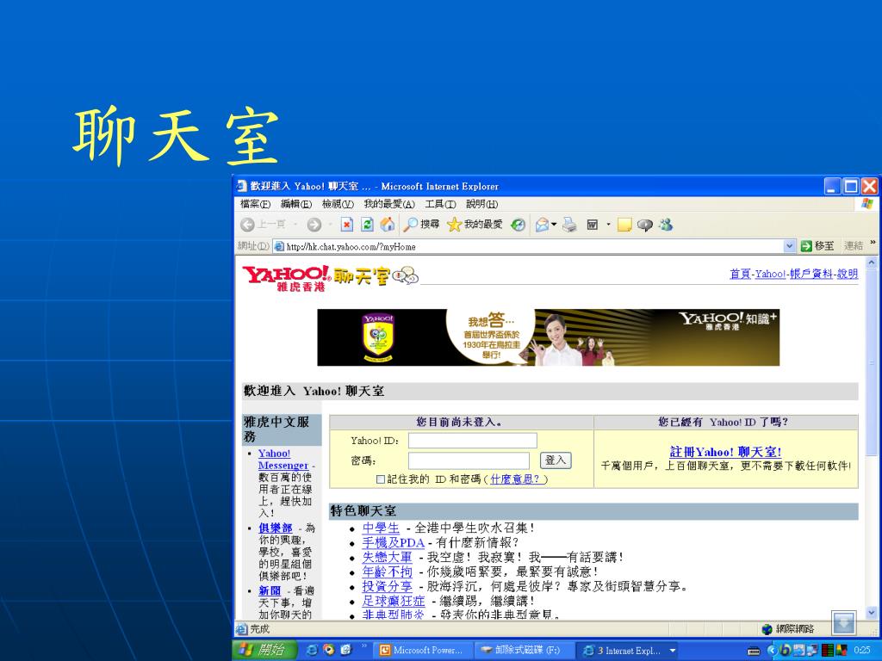
Task: Enter the 中學生 chat room link
Action: click(x=381, y=528)
